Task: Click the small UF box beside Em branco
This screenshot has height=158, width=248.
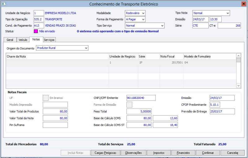Action: point(46,98)
